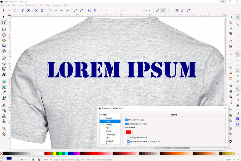The image size is (241, 161).
Task: Toggle guide lock at ruler corner
Action: (x=9, y=15)
